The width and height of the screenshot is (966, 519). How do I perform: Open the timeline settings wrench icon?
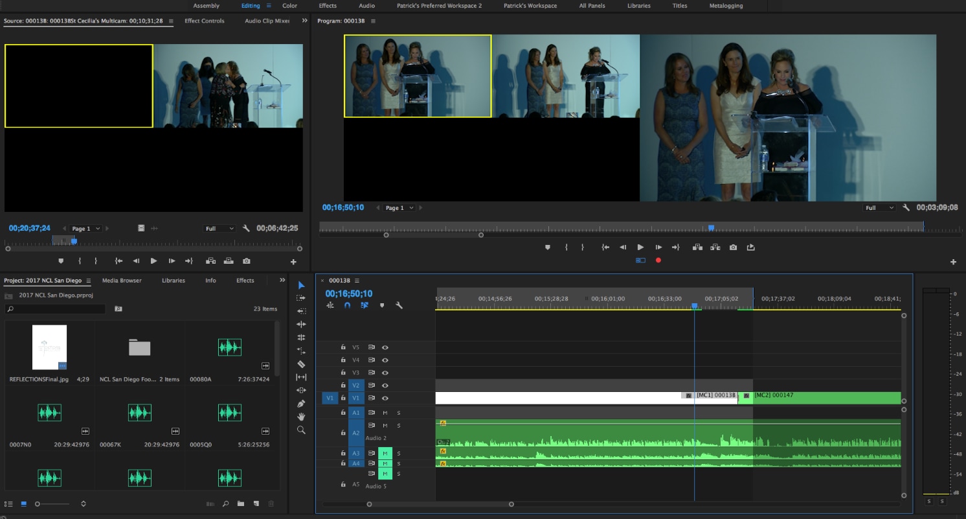coord(400,305)
